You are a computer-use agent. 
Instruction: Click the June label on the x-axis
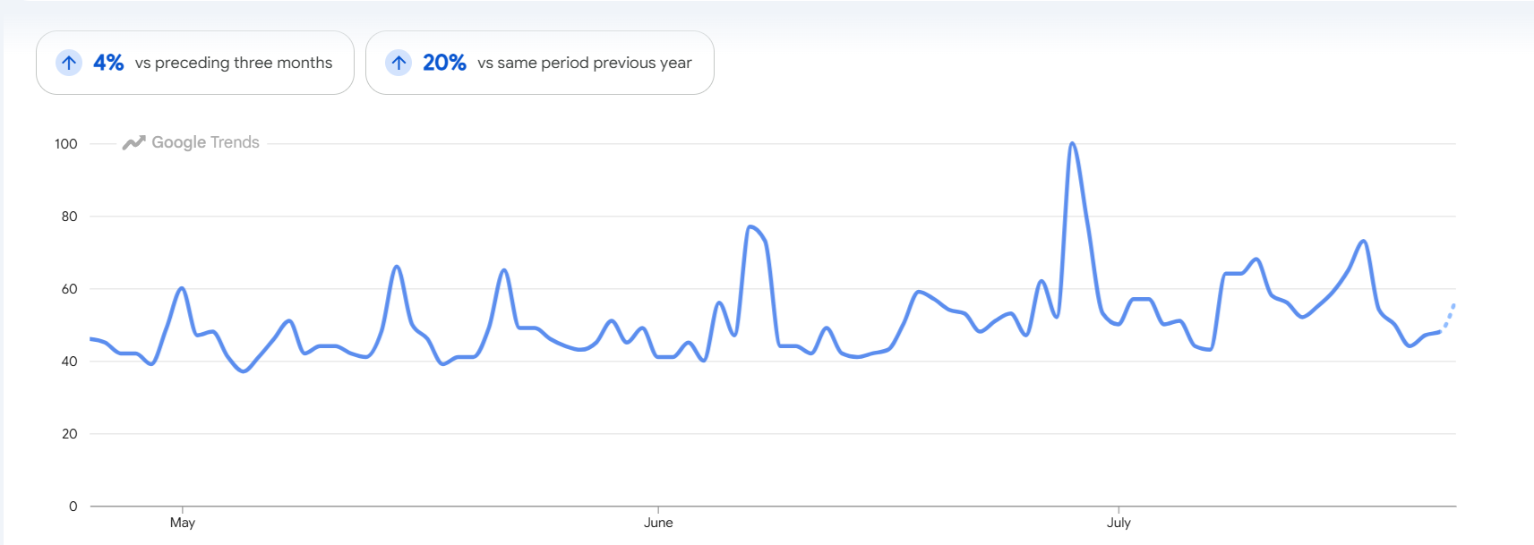coord(658,523)
